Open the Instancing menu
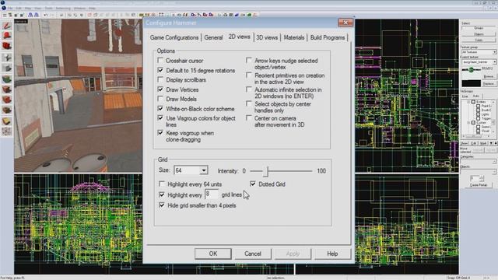 click(63, 8)
